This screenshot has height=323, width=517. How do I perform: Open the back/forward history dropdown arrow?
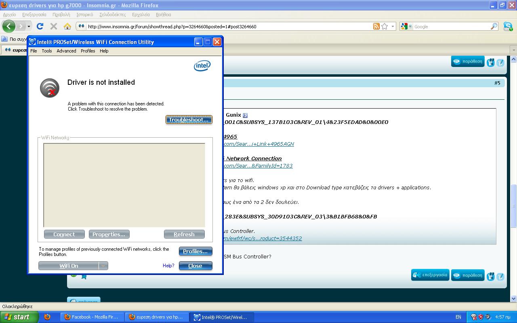click(x=29, y=26)
